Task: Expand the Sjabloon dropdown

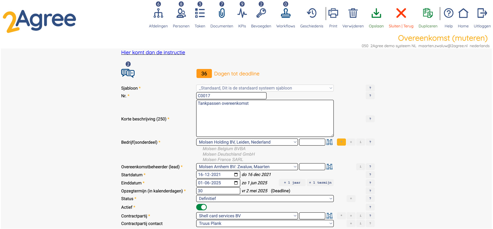Action: click(265, 88)
